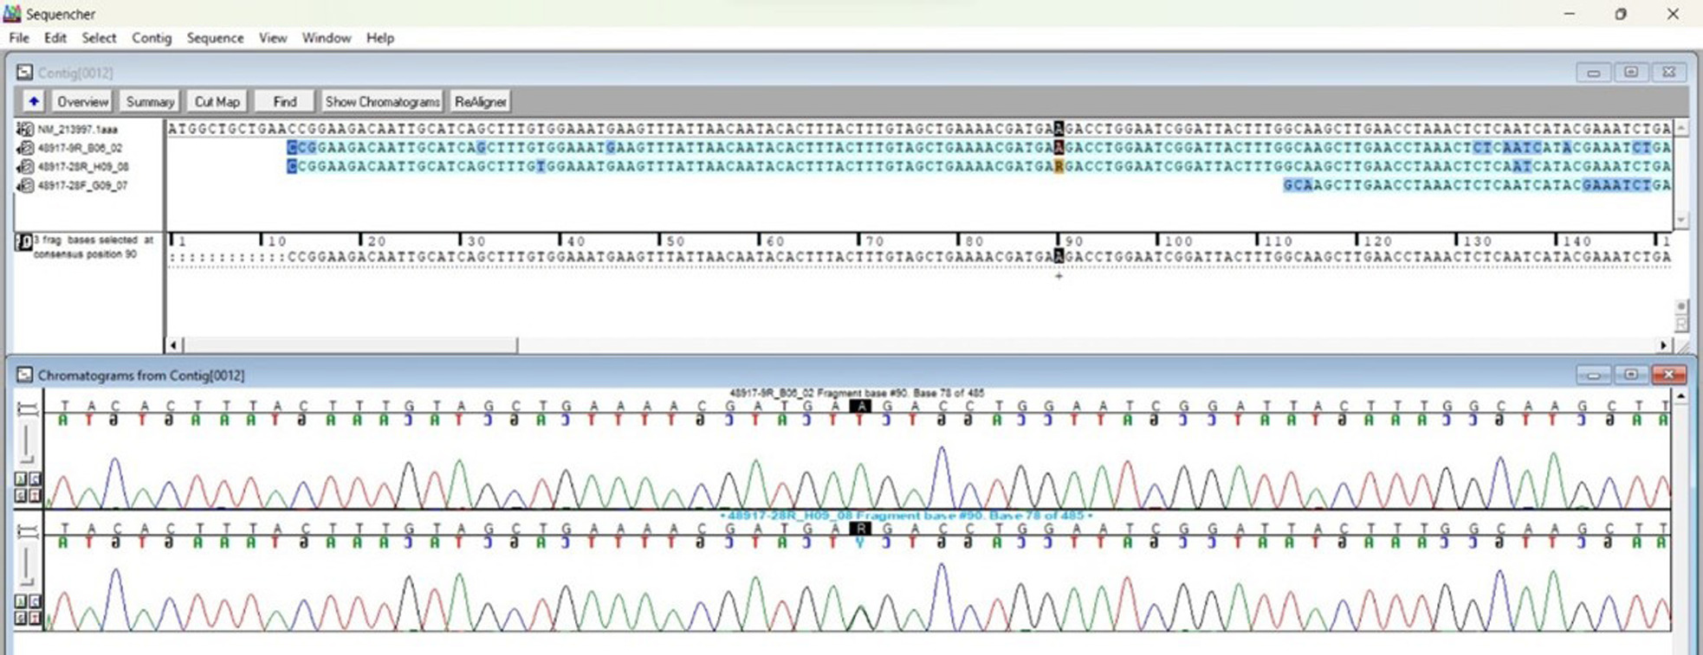Click the consensus row icon beside status text
Image resolution: width=1703 pixels, height=655 pixels.
(24, 242)
